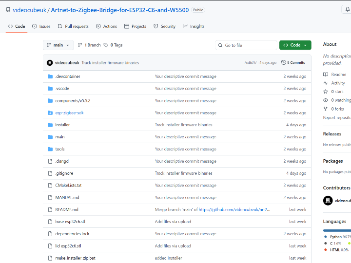This screenshot has width=351, height=263.
Task: Open the 1 Branch link
Action: click(x=89, y=45)
